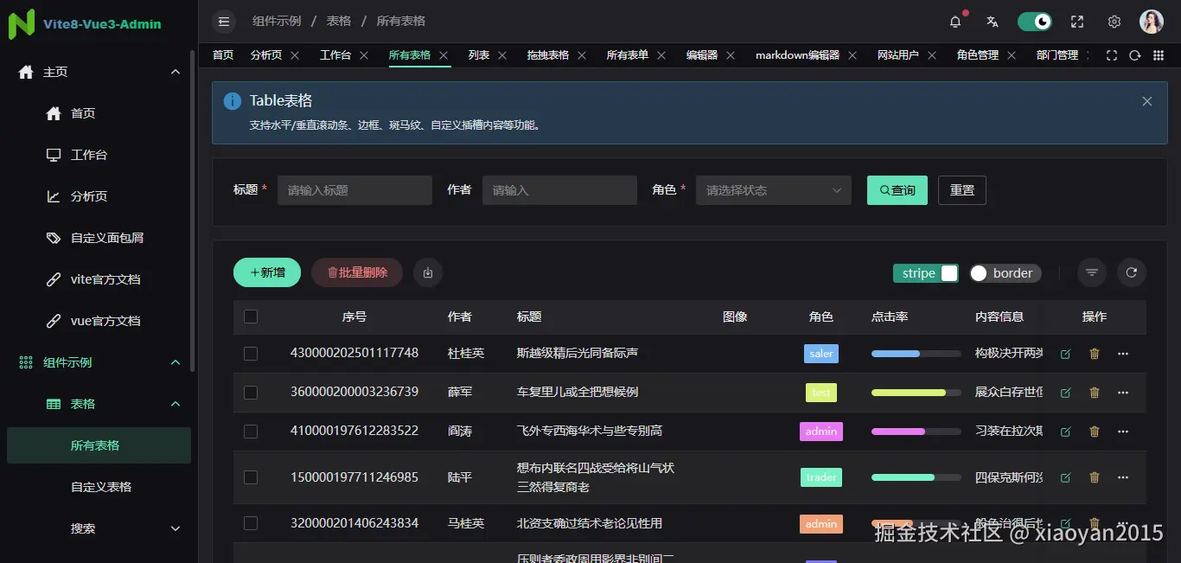Focus the 标题 input field

pyautogui.click(x=354, y=190)
